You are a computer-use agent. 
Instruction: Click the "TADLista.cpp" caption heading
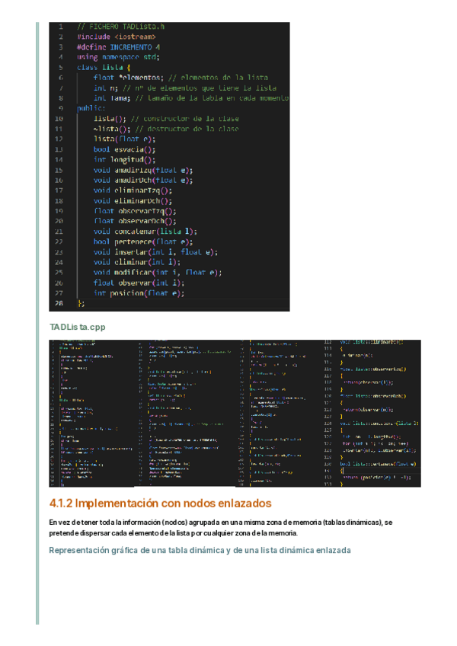[78, 327]
